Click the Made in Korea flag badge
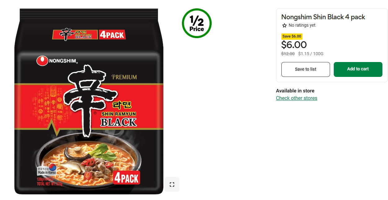388x200 pixels. pos(47,170)
